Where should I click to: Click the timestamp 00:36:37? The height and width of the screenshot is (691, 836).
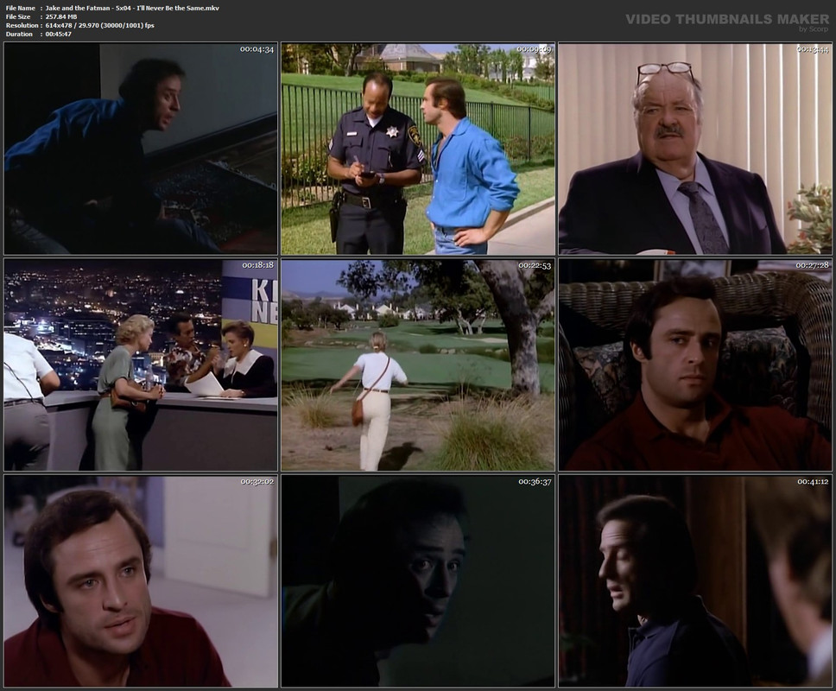point(535,481)
